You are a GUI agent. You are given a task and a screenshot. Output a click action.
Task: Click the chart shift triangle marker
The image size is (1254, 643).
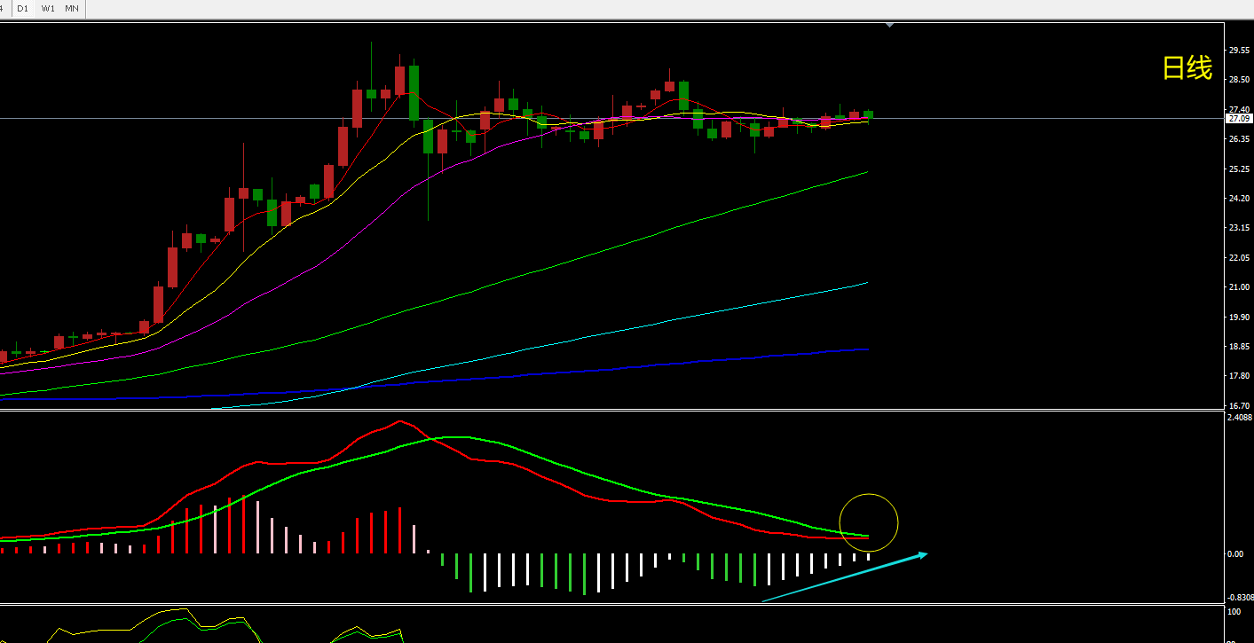click(x=889, y=25)
